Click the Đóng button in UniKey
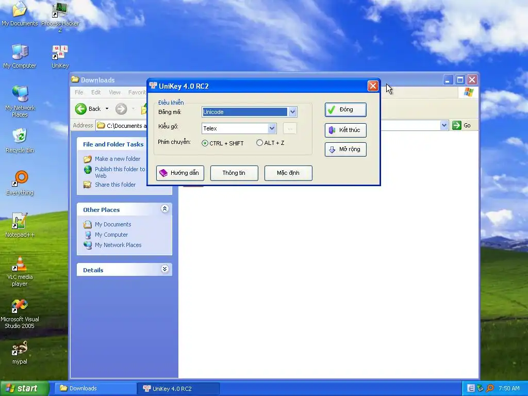Image resolution: width=528 pixels, height=396 pixels. point(345,109)
